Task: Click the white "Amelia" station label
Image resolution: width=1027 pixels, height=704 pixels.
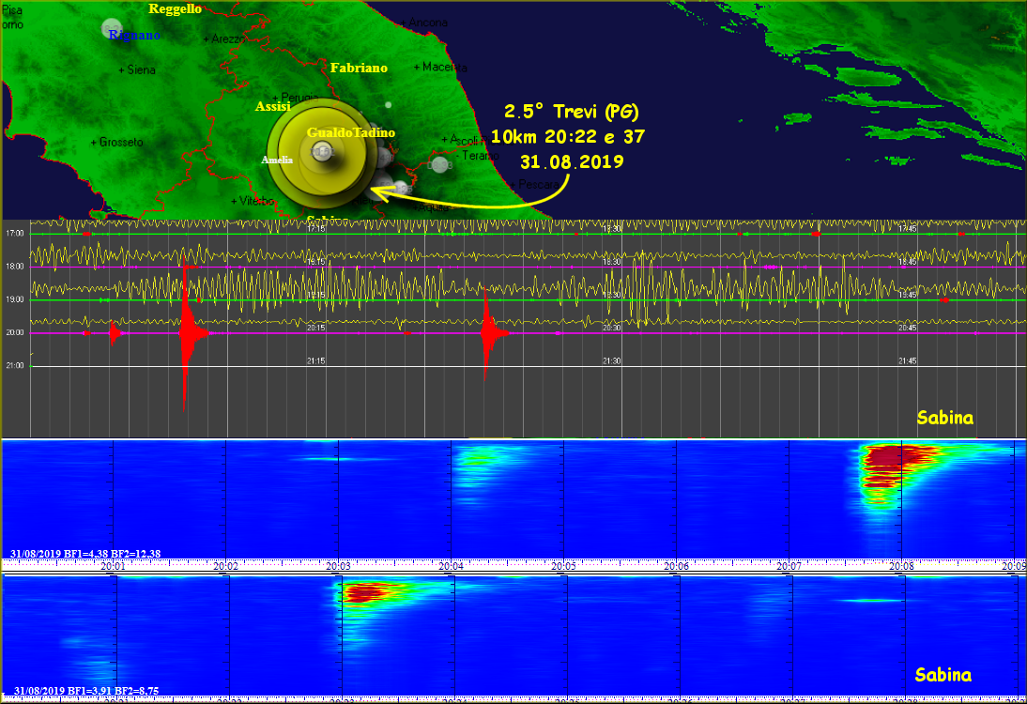Action: click(277, 160)
